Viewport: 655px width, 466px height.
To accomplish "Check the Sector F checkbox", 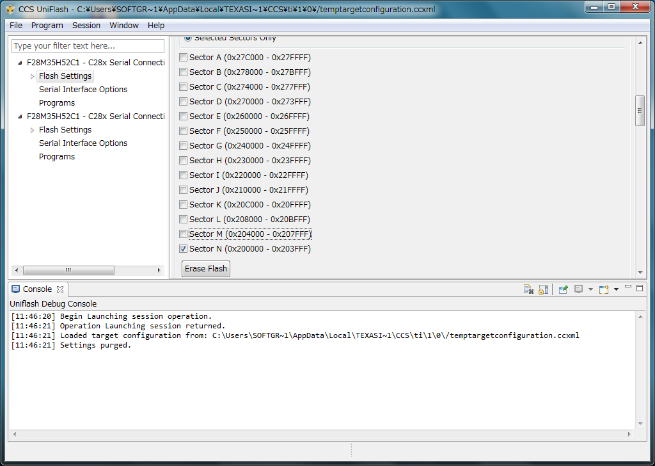I will tap(183, 131).
